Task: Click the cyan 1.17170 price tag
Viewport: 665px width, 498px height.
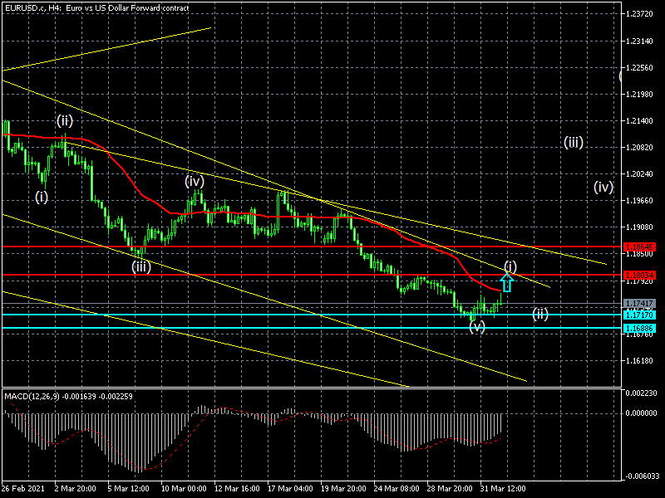Action: 642,315
